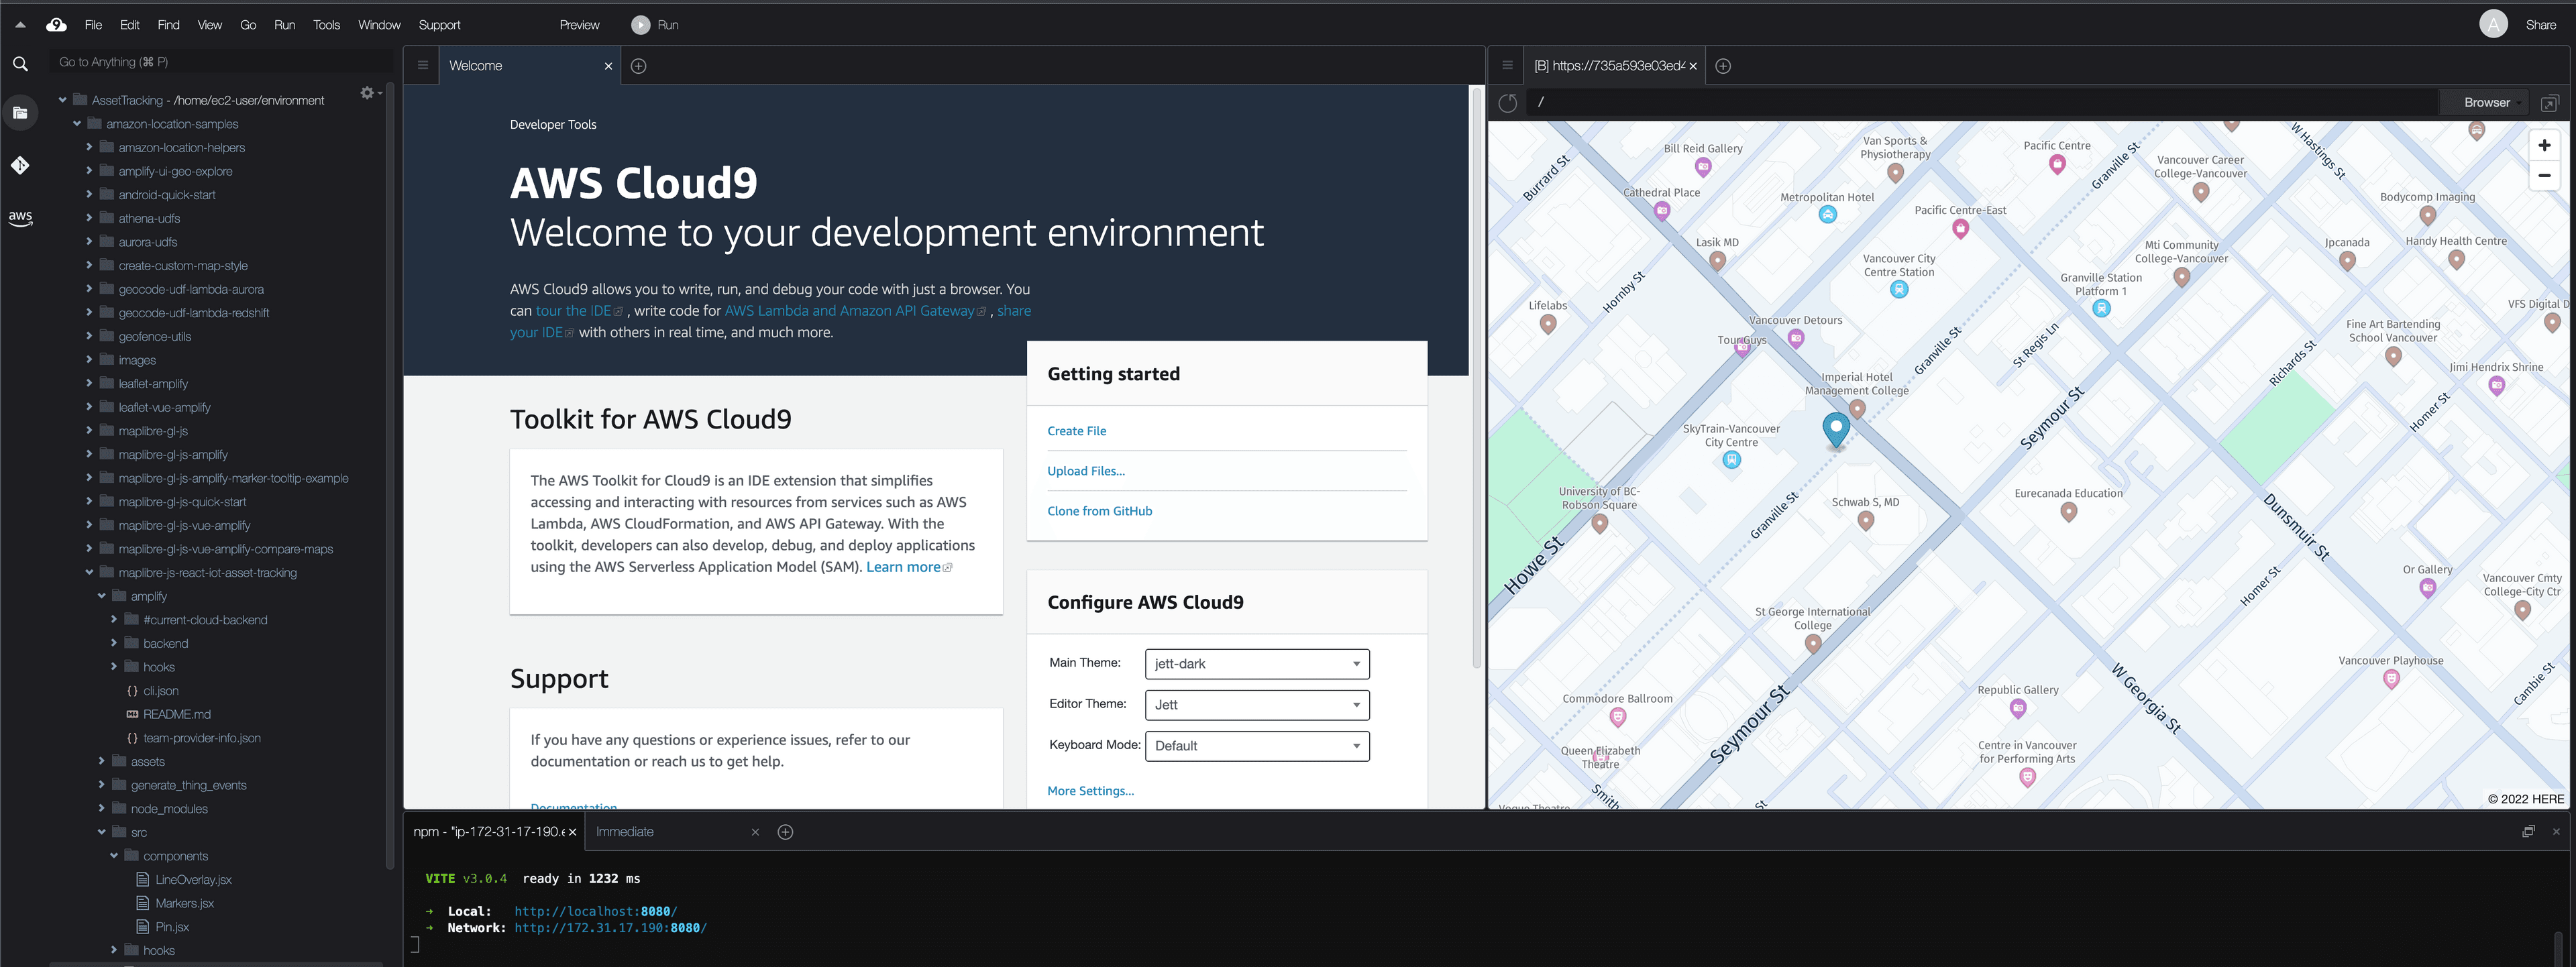
Task: Open the Window menu
Action: click(379, 25)
